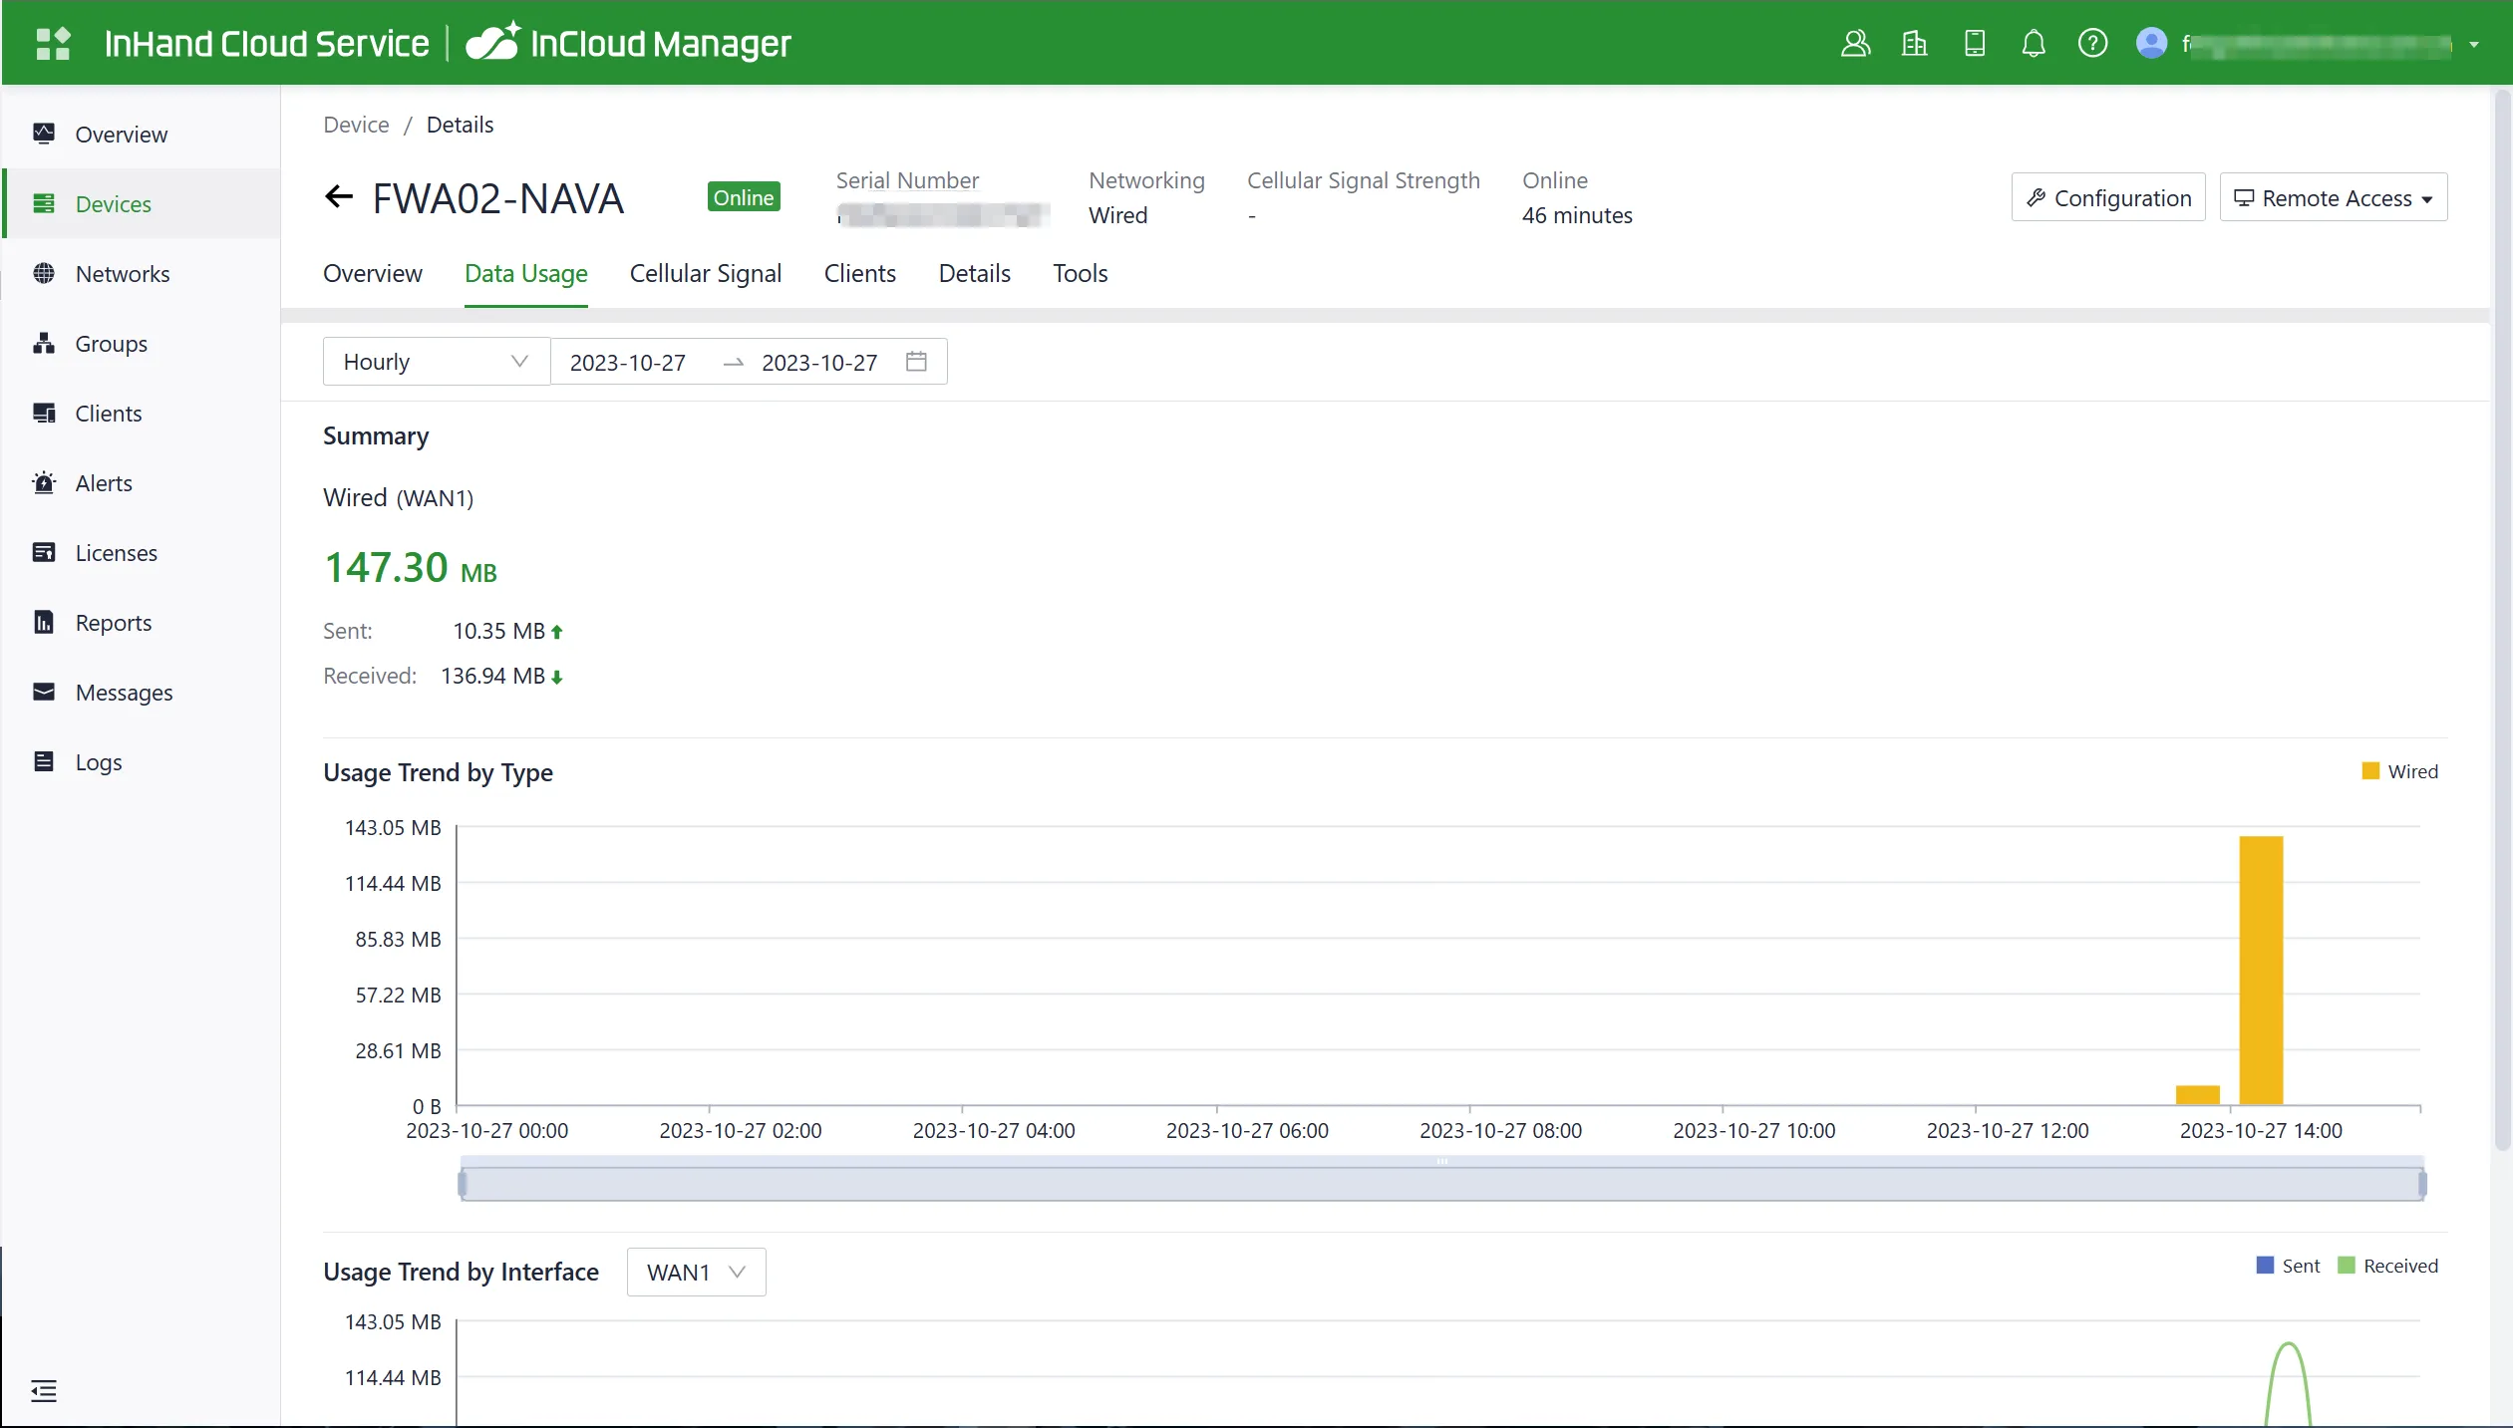Toggle the Sent series in legend
This screenshot has width=2513, height=1428.
click(2288, 1266)
